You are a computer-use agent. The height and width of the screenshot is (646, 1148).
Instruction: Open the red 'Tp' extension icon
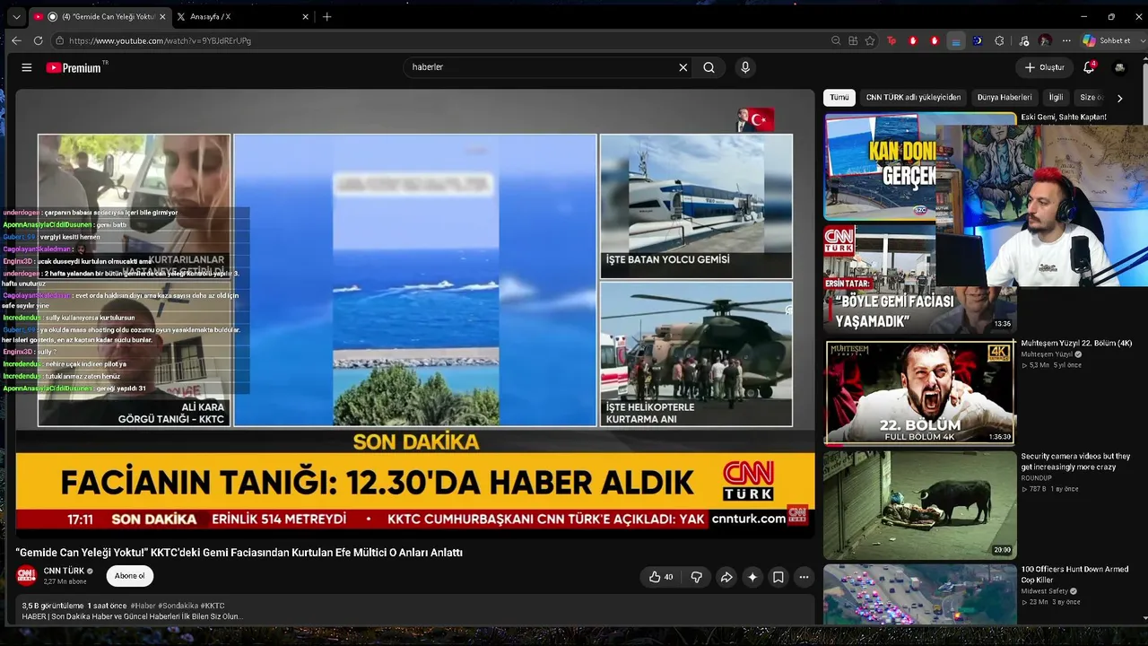point(891,40)
